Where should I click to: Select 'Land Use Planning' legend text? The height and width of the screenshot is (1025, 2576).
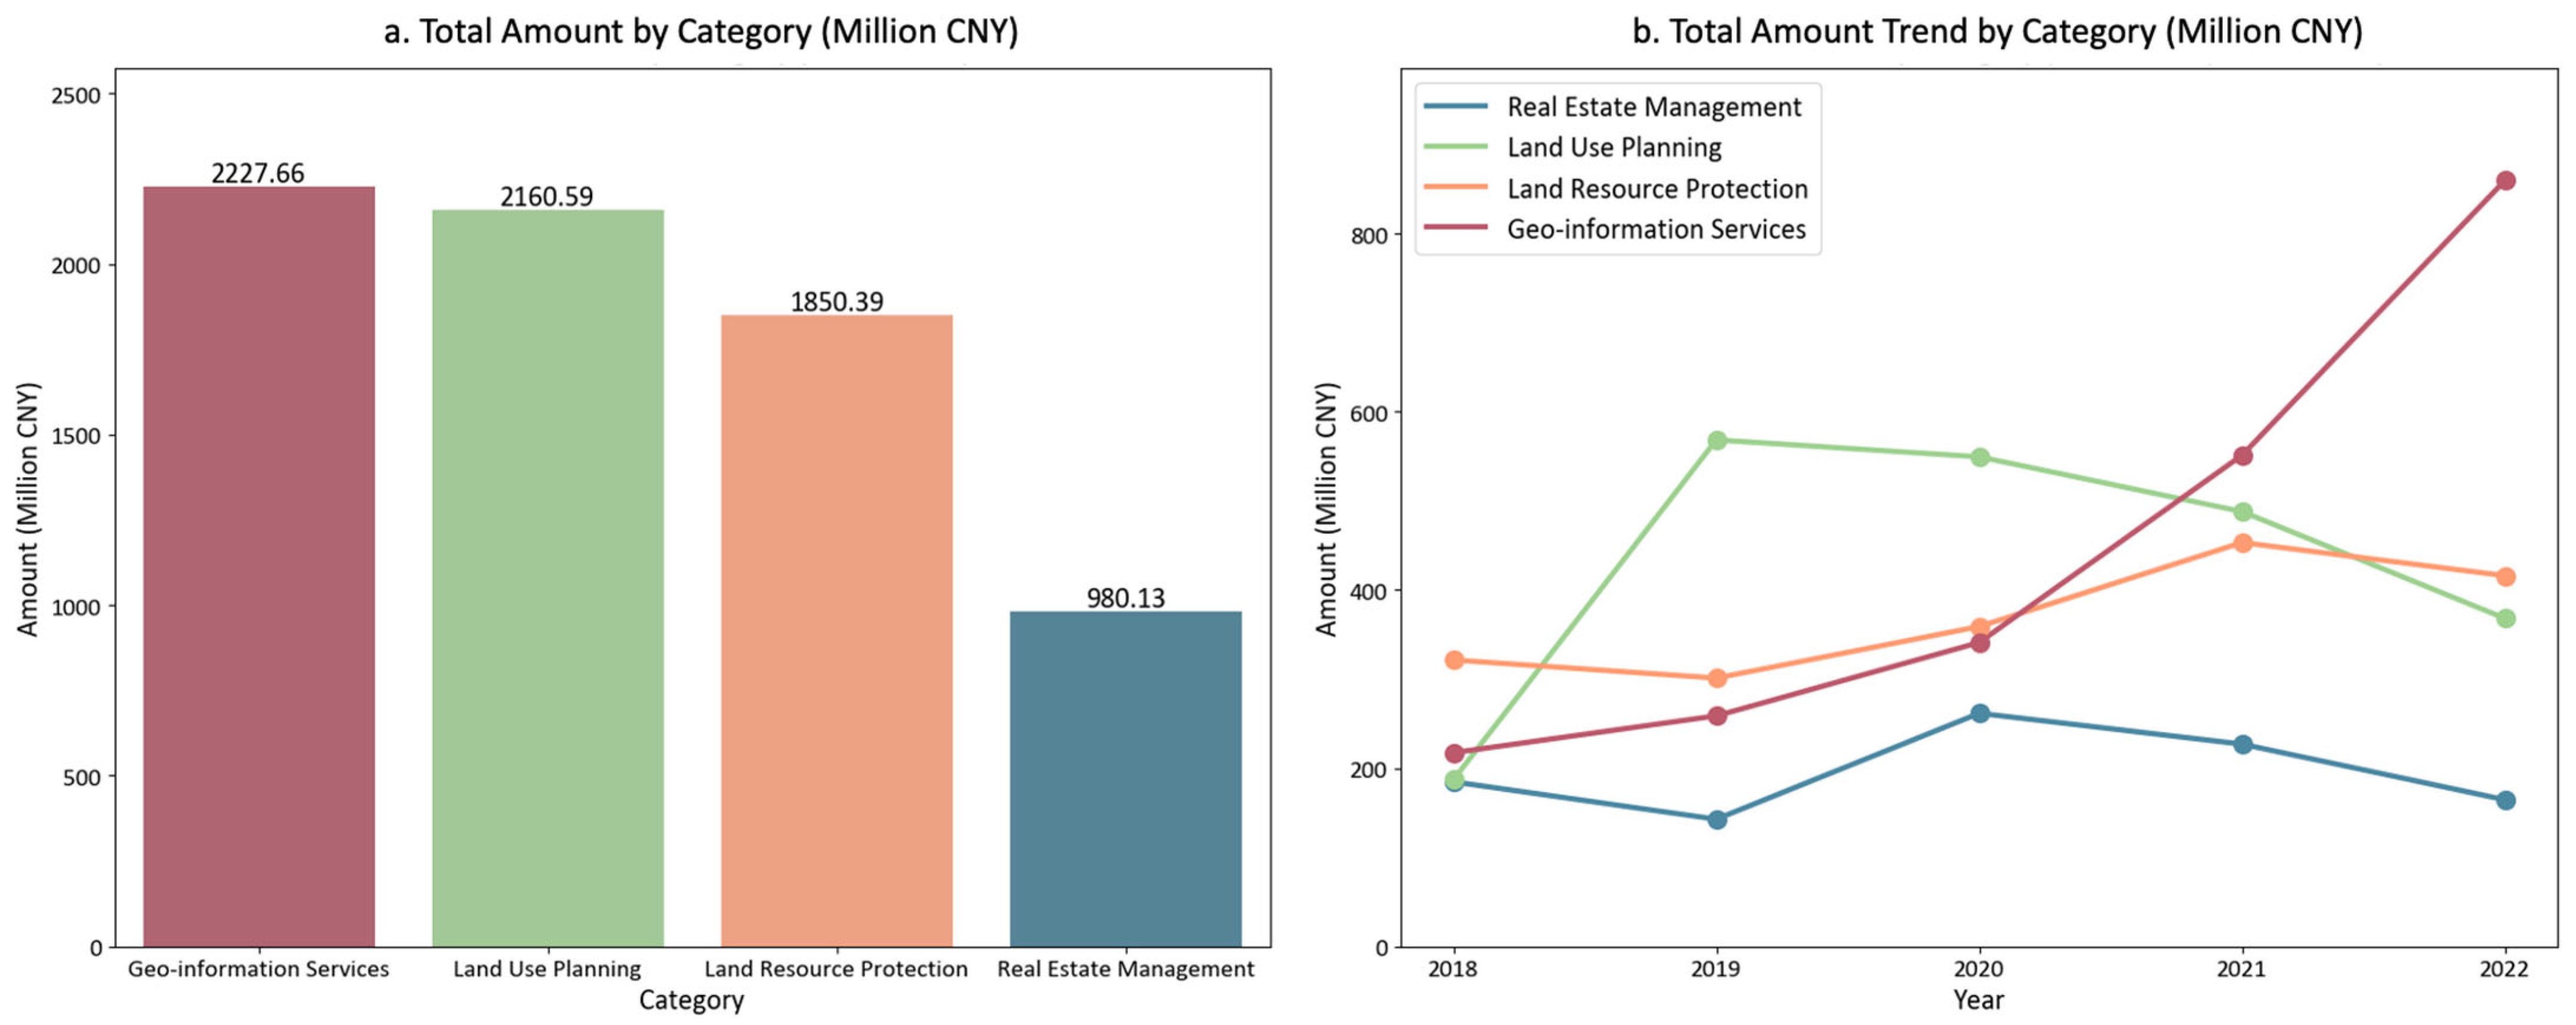[1614, 148]
